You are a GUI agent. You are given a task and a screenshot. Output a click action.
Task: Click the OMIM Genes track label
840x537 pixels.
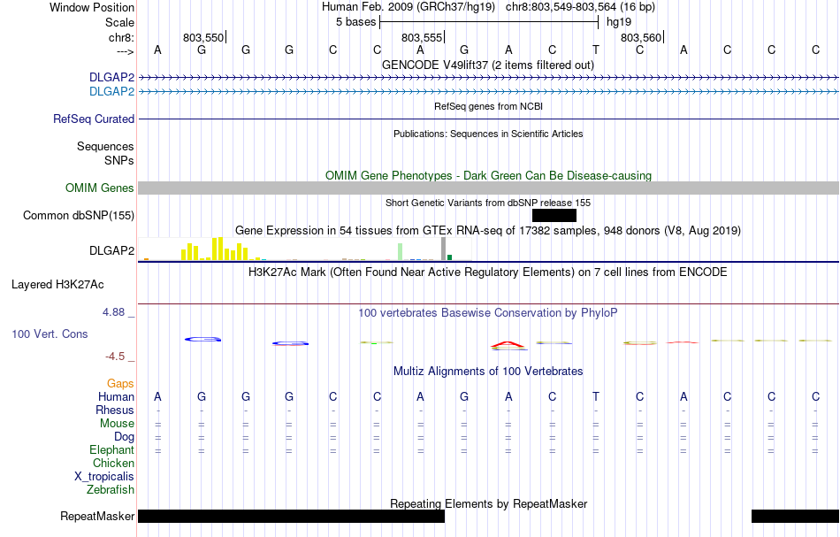pyautogui.click(x=100, y=188)
